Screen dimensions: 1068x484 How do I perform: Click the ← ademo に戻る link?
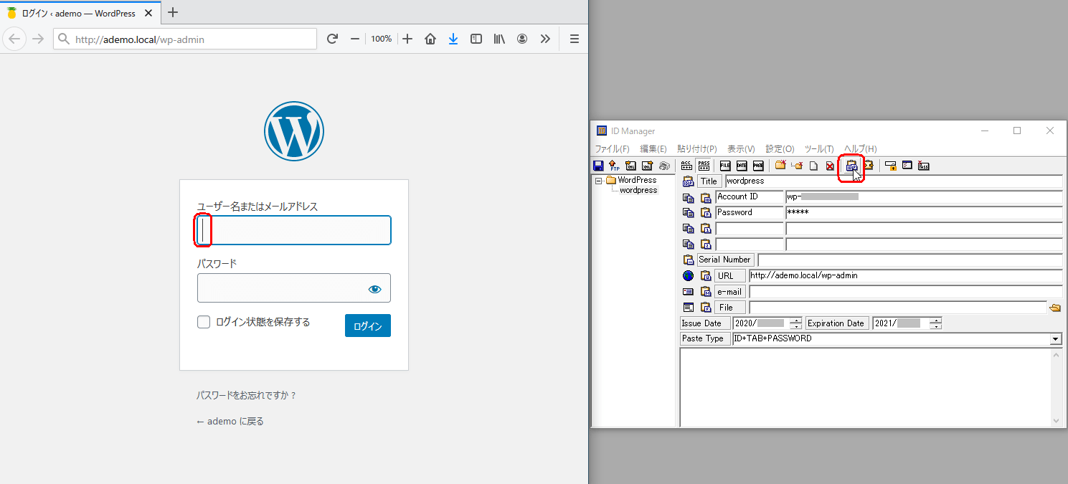point(230,422)
